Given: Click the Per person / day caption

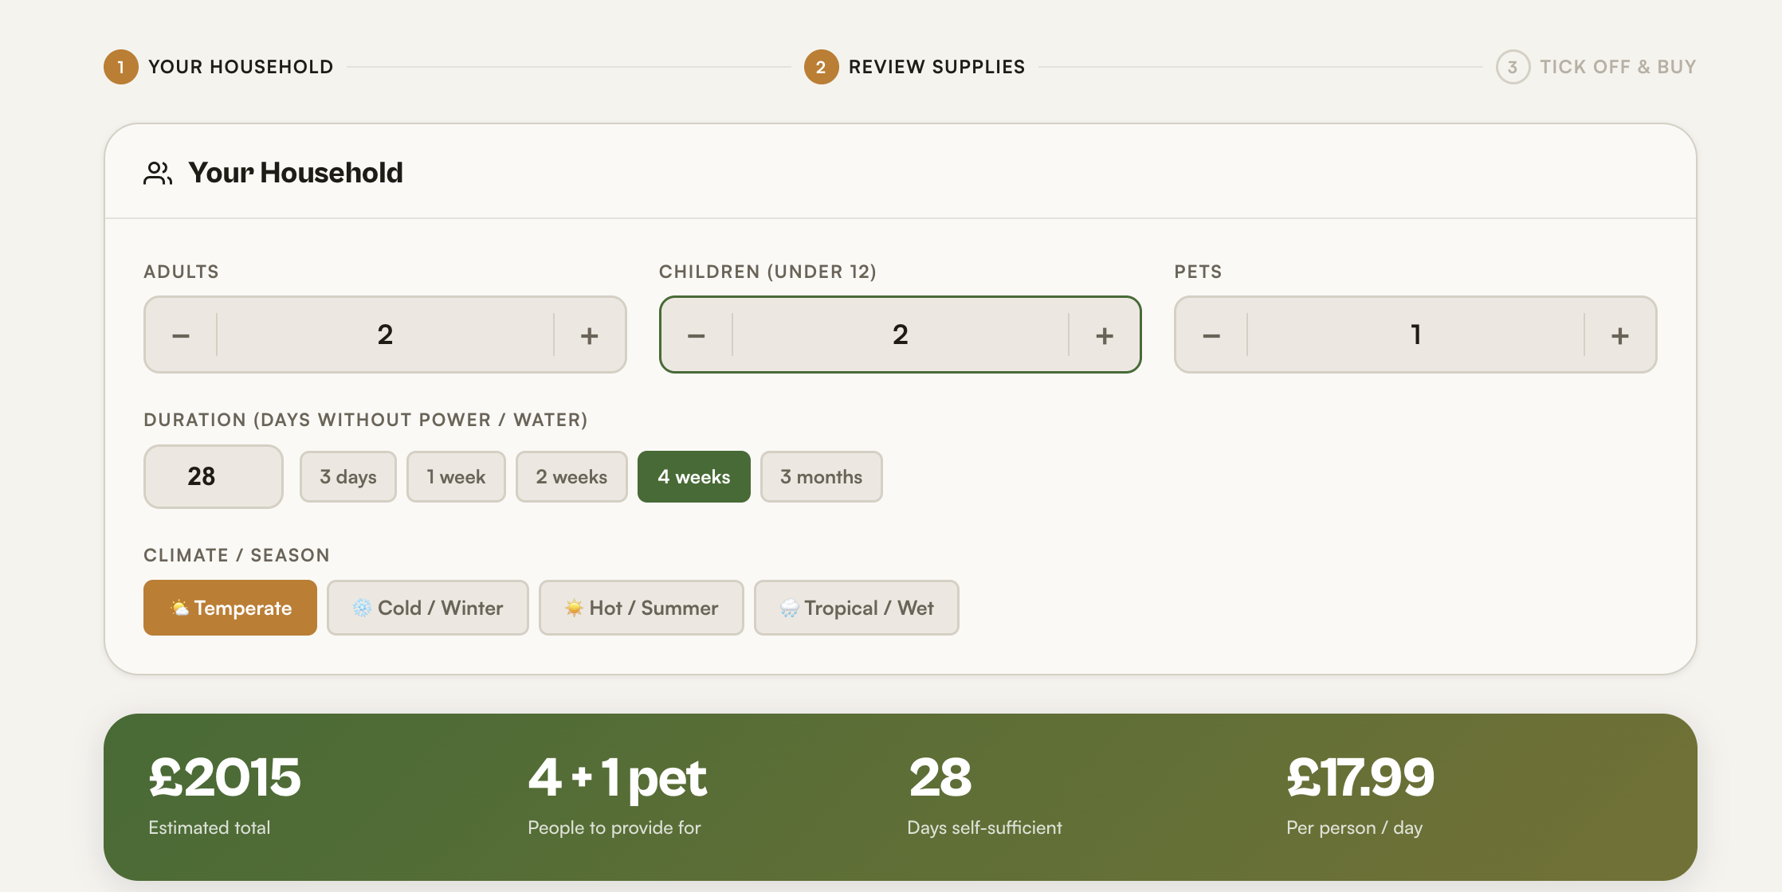Looking at the screenshot, I should [x=1355, y=827].
